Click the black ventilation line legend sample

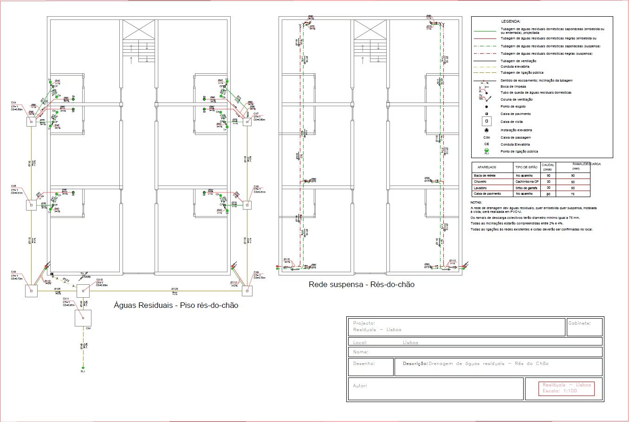coord(485,61)
